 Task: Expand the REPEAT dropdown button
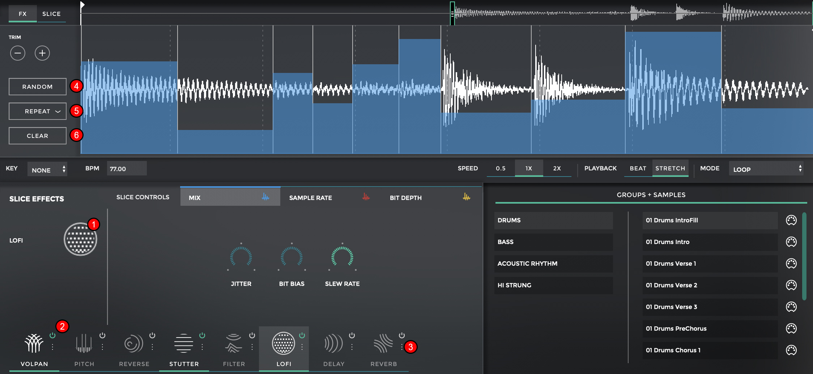[x=38, y=111]
